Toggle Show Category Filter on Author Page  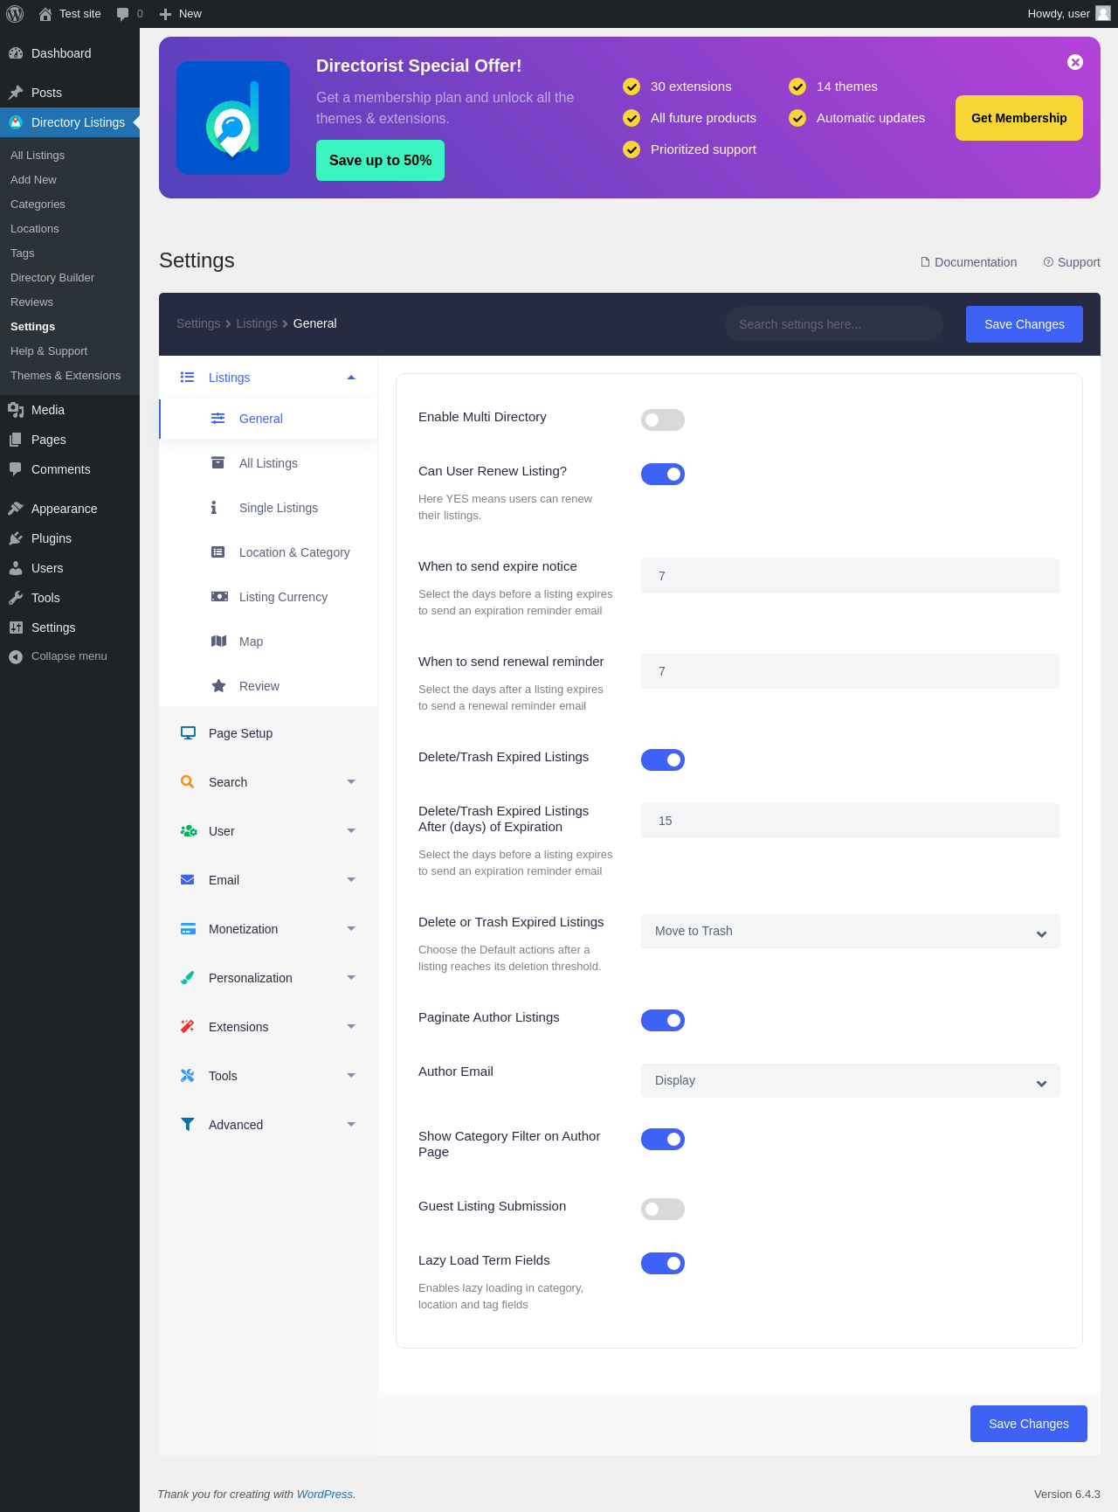663,1140
